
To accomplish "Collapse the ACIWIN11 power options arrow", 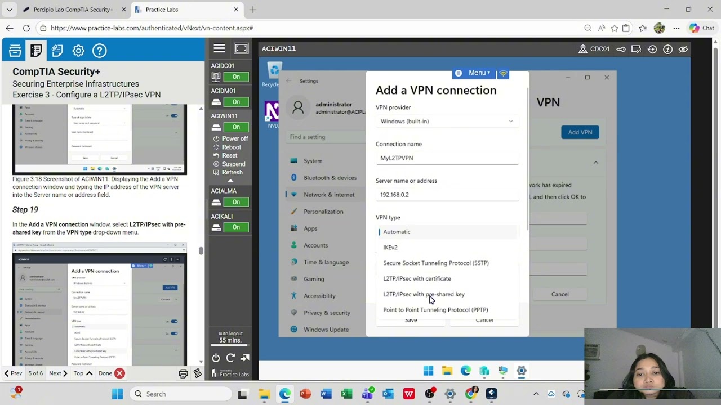I will pos(230,181).
